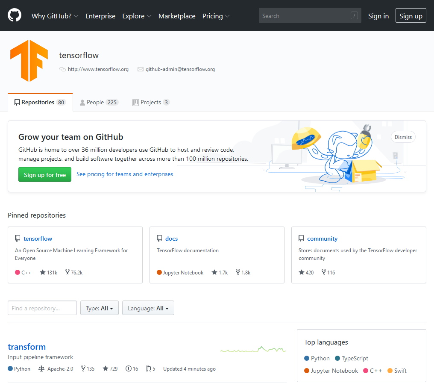Filter by C++ in Top languages
This screenshot has width=434, height=389.
click(372, 371)
